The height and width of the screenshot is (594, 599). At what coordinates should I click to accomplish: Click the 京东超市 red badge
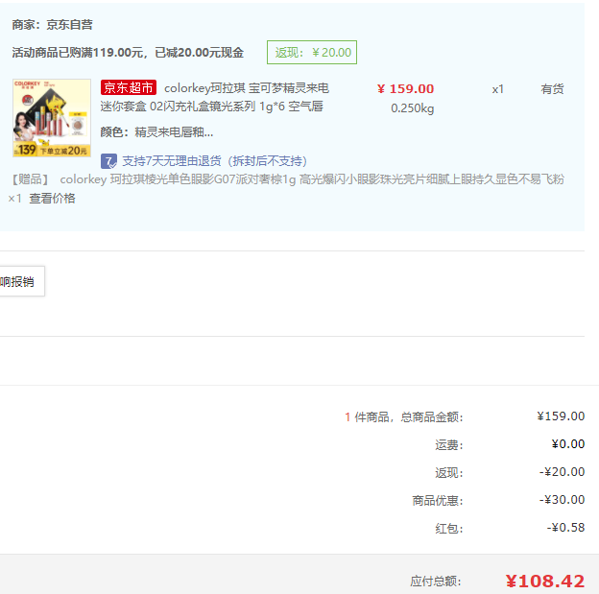click(x=129, y=88)
